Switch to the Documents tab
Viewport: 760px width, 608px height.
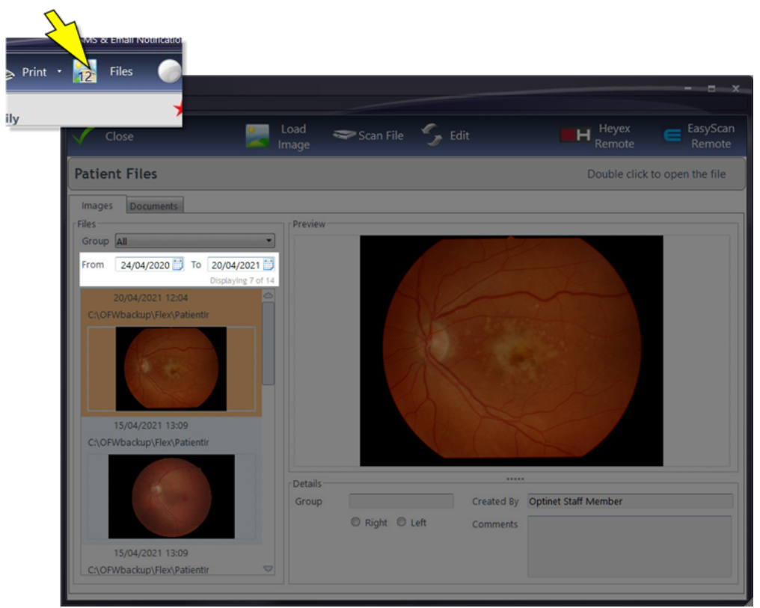pos(154,206)
